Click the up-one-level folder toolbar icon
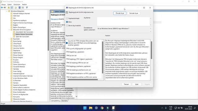This screenshot has height=111, width=198. (x=9, y=8)
